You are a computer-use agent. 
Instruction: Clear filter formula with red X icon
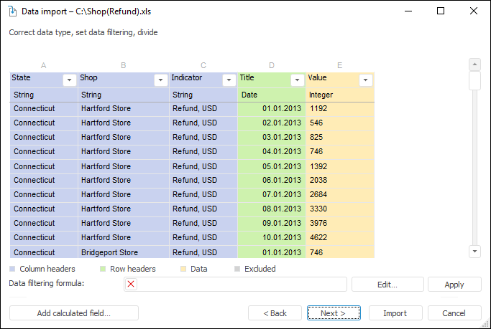131,285
